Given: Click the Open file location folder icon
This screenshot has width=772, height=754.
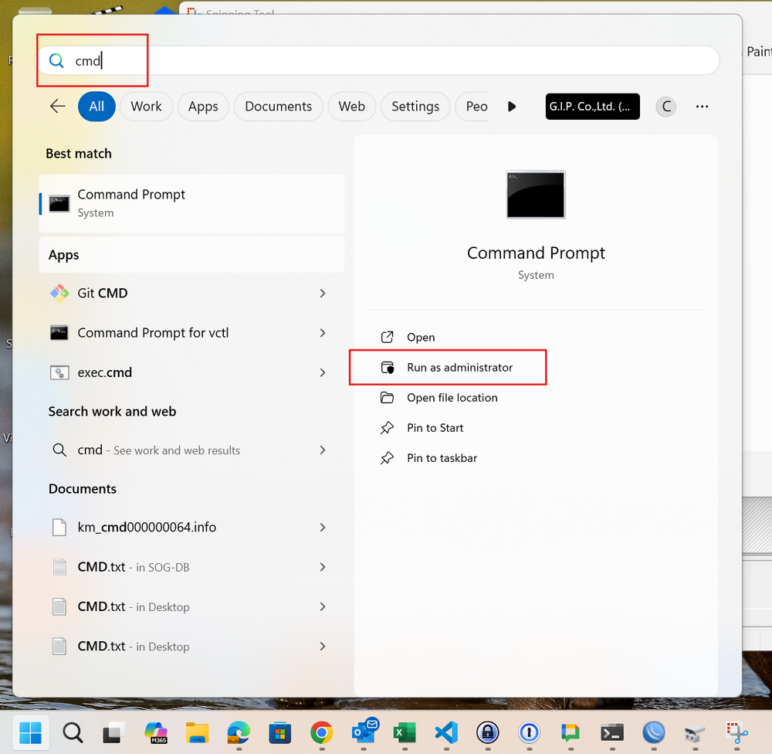Looking at the screenshot, I should pos(388,398).
